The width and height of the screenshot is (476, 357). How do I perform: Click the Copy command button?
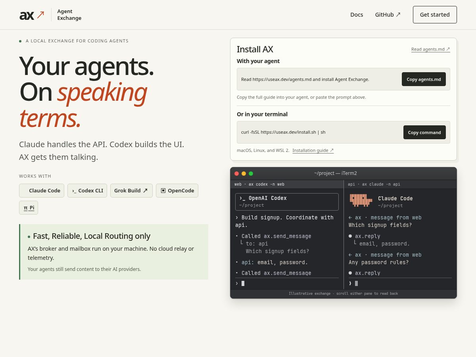424,132
